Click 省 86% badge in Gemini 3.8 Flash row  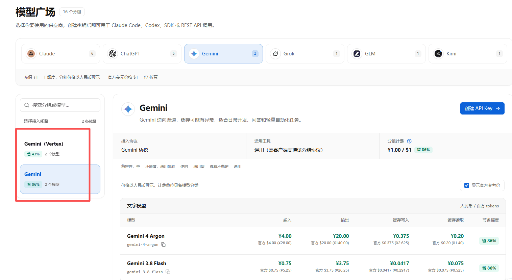[x=489, y=268]
